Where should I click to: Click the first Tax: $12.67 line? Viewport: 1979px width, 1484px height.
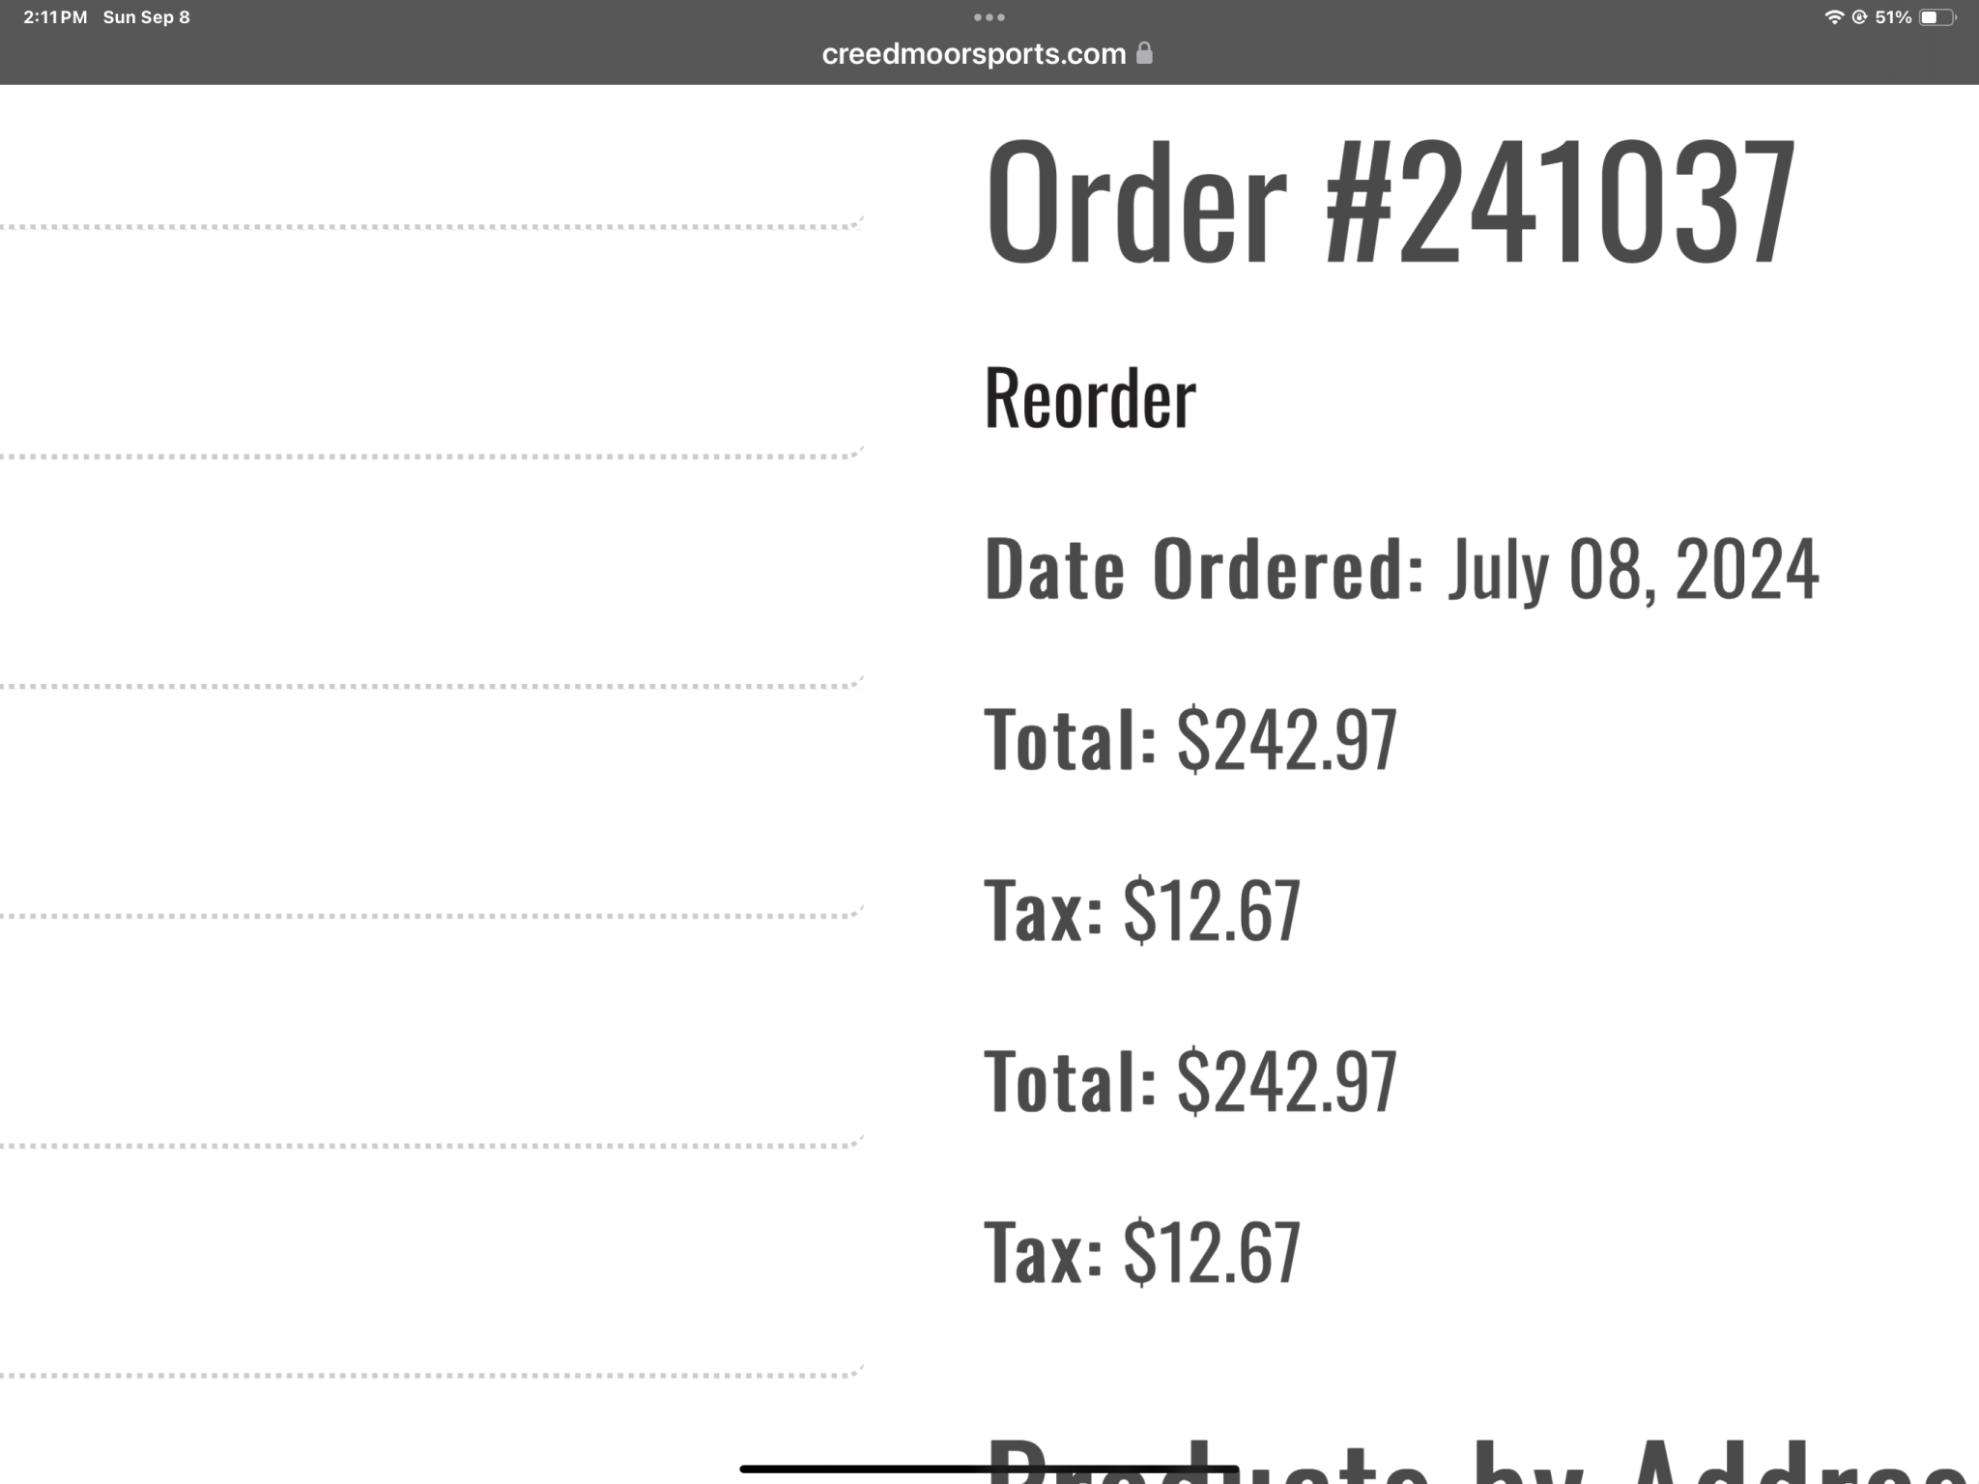1142,910
